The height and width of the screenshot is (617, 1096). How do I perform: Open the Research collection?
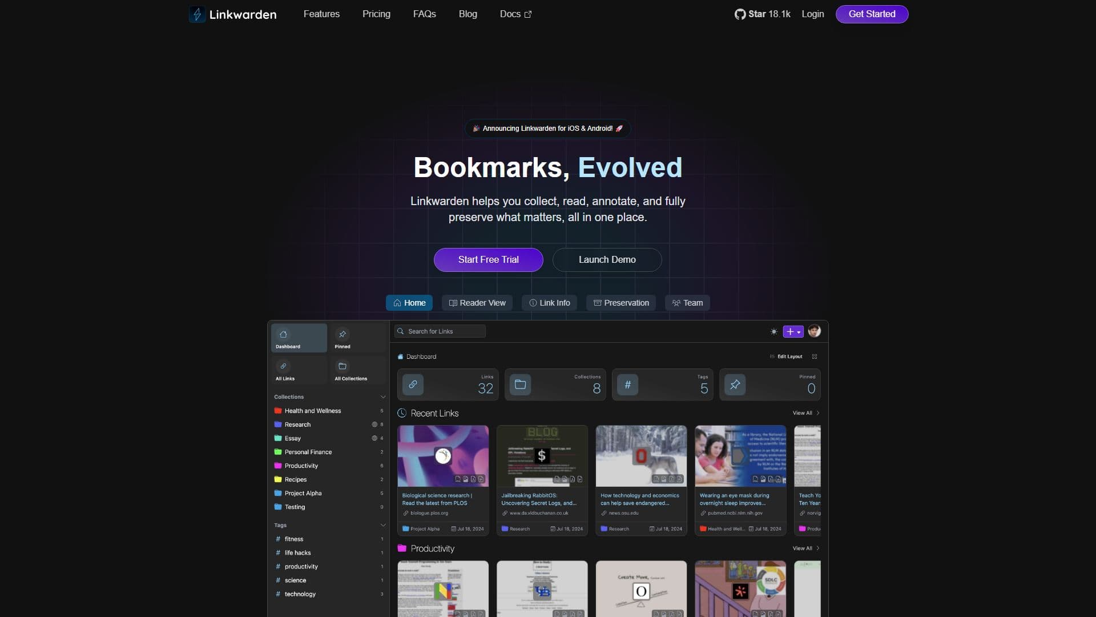[328, 424]
